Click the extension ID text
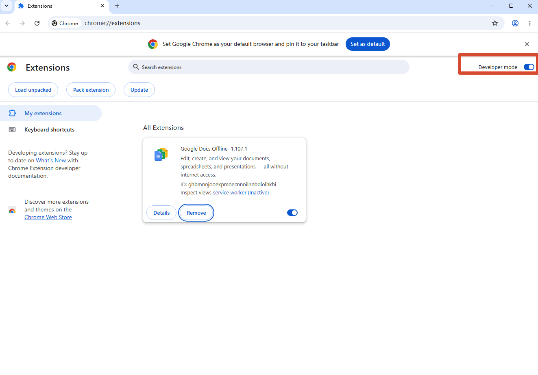 228,184
